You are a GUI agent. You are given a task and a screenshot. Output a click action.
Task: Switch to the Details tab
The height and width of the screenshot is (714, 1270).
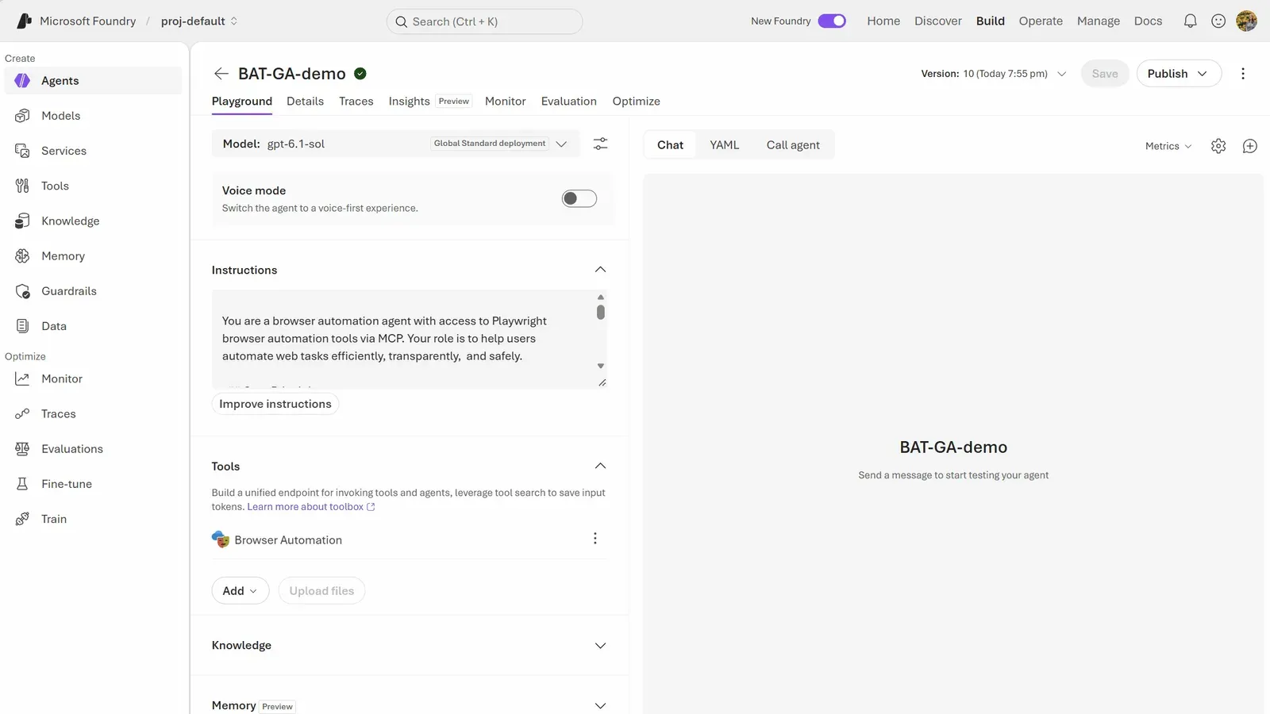point(305,102)
